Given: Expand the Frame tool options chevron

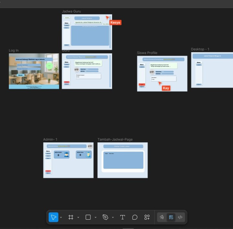Looking at the screenshot, I should tap(78, 217).
